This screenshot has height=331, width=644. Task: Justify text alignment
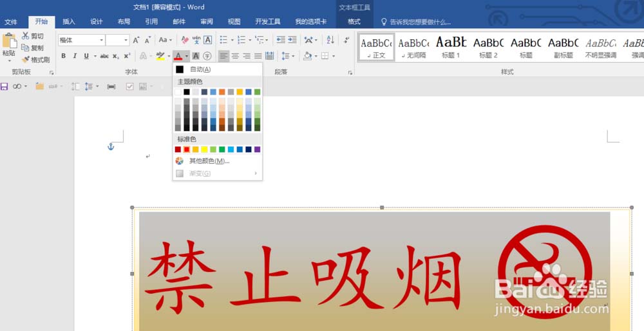click(258, 56)
